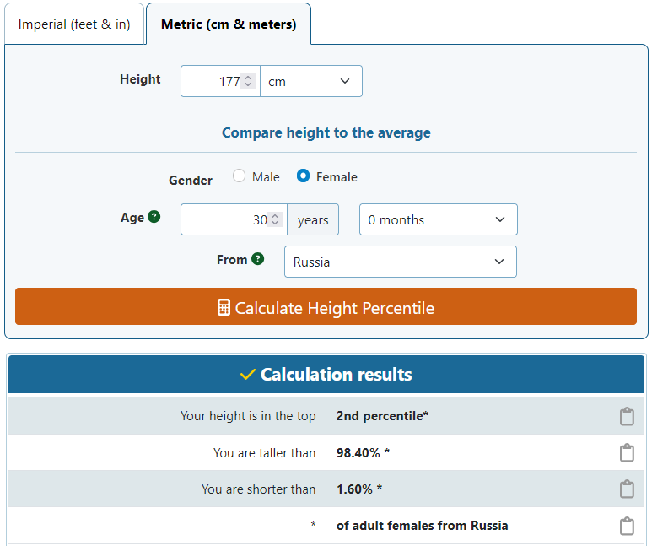Viewport: 652px width, 546px height.
Task: Switch to Metric (cm & meters) tab
Action: coord(229,24)
